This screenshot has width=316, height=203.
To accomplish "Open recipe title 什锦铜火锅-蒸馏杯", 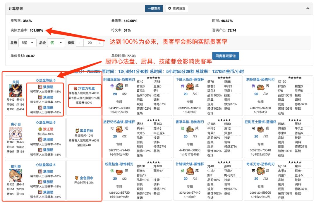I will coord(190,164).
